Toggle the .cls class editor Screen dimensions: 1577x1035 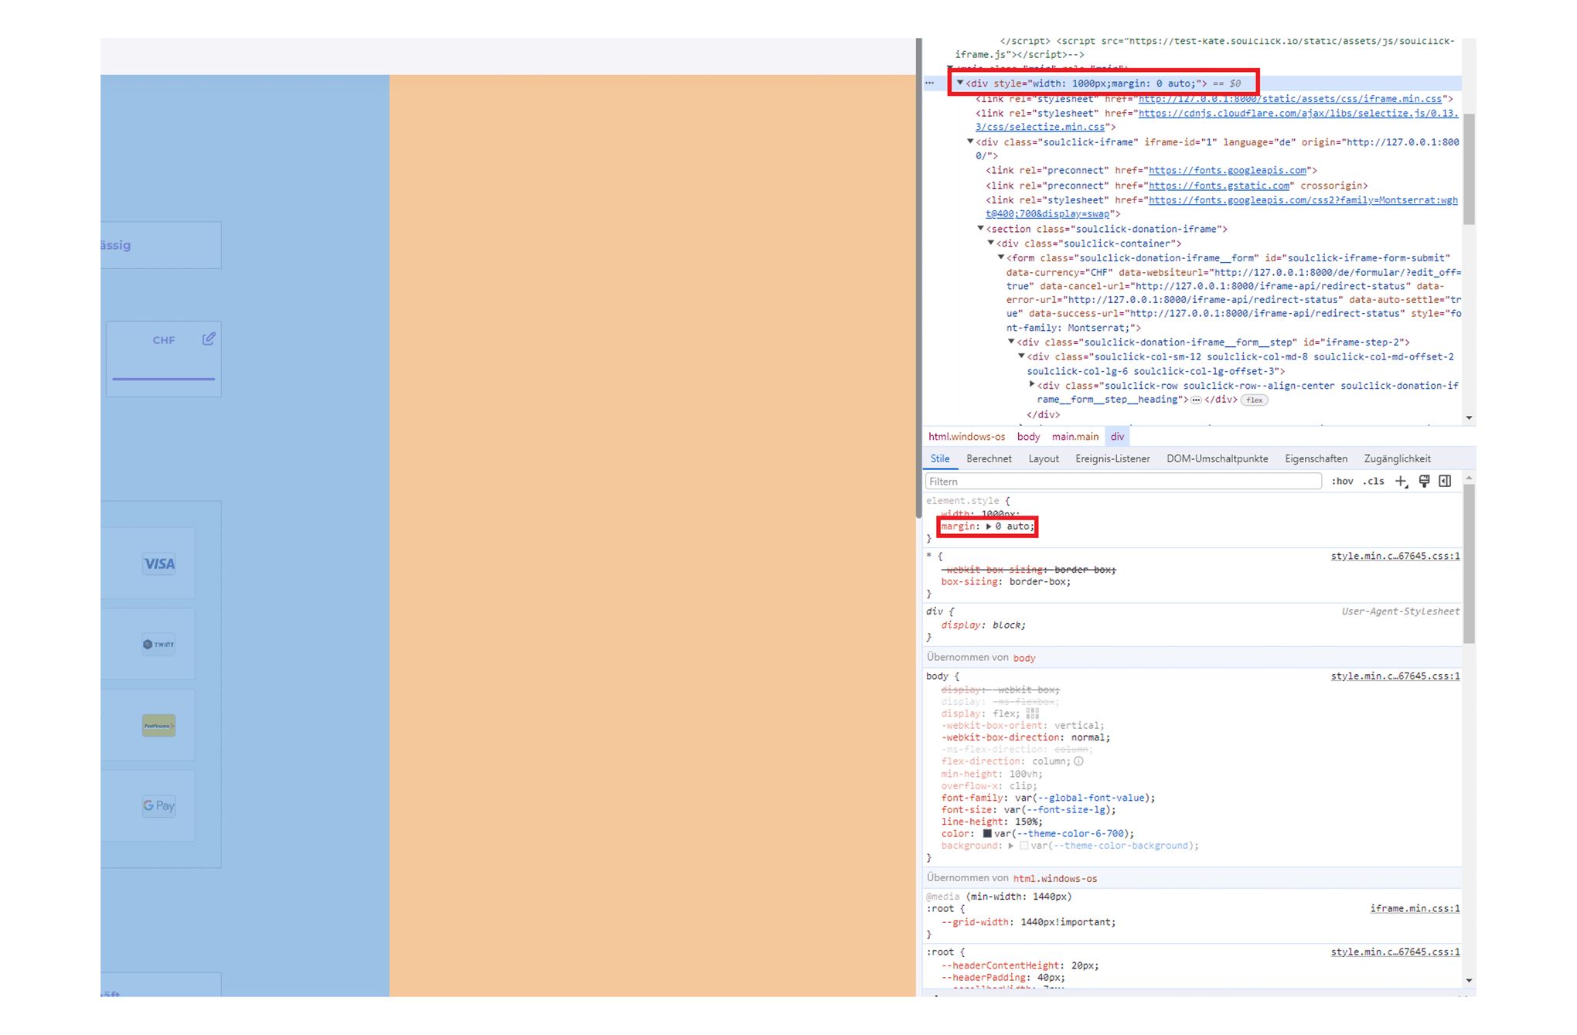(x=1374, y=482)
